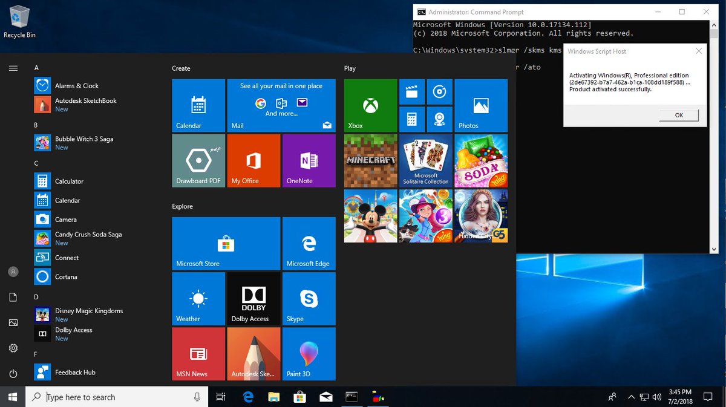The image size is (726, 407).
Task: Click the Power button in Start sidebar
Action: [x=13, y=374]
